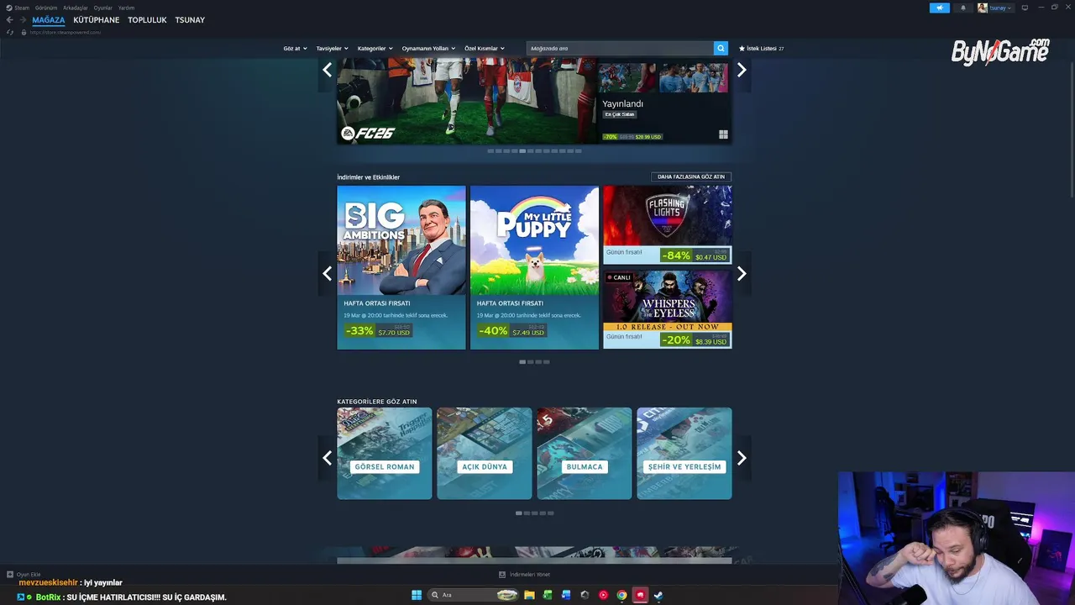Click the -40% $7.49 USD price tag
1075x605 pixels.
point(511,331)
